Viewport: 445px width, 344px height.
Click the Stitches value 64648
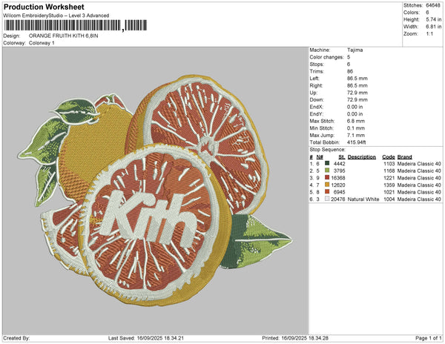[x=433, y=5]
